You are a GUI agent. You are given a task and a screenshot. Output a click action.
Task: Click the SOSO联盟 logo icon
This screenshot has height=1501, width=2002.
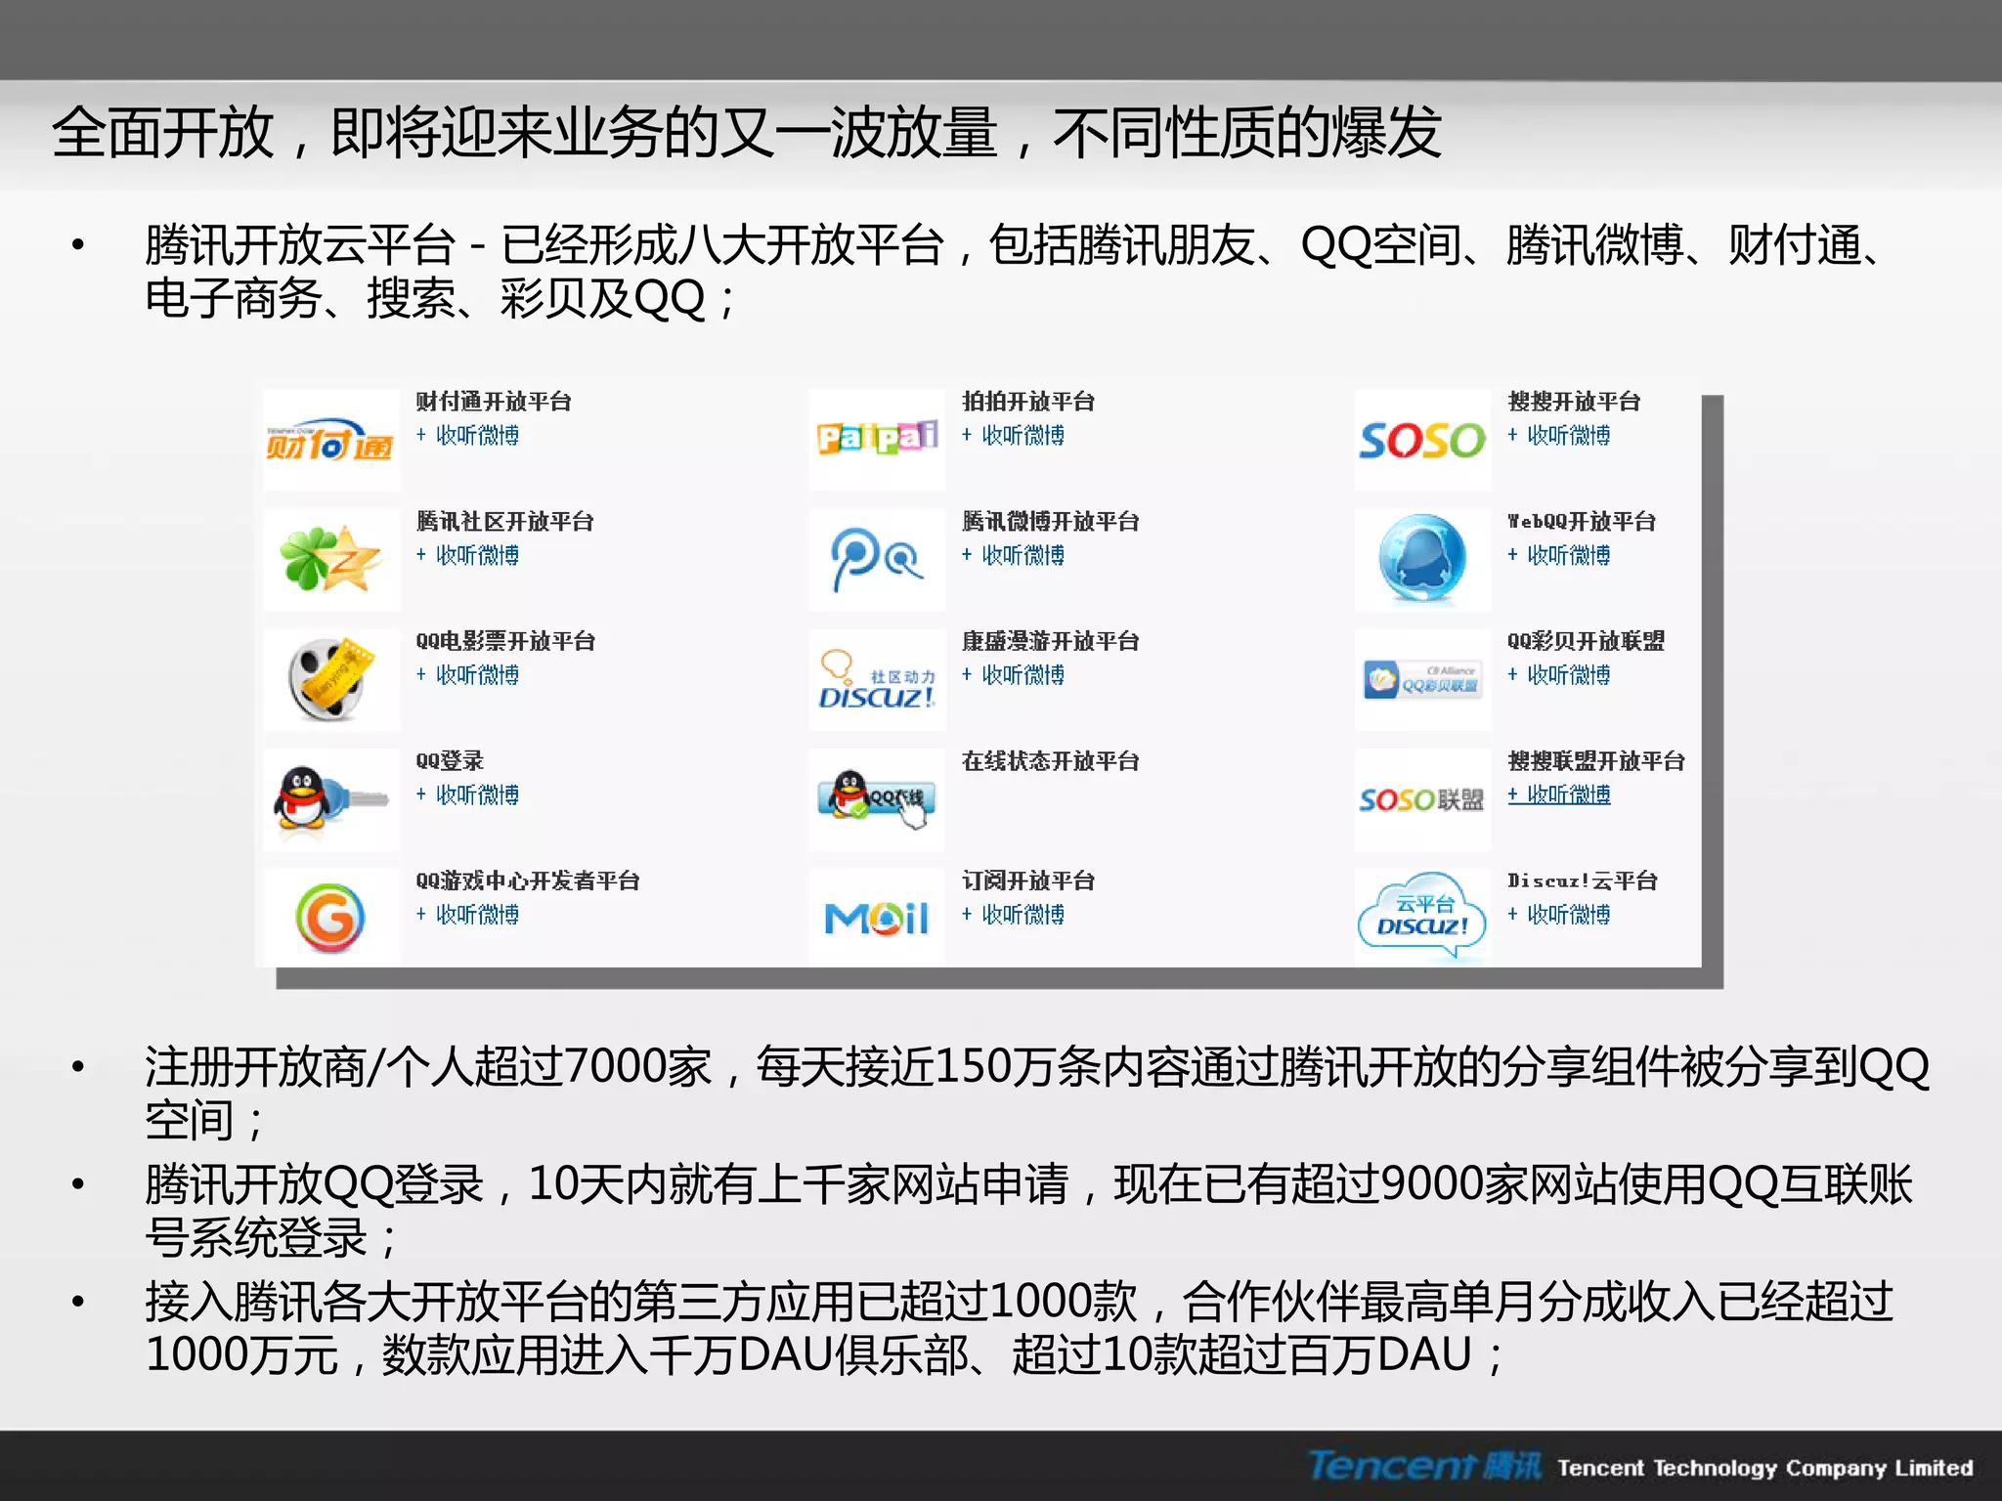[x=1422, y=799]
